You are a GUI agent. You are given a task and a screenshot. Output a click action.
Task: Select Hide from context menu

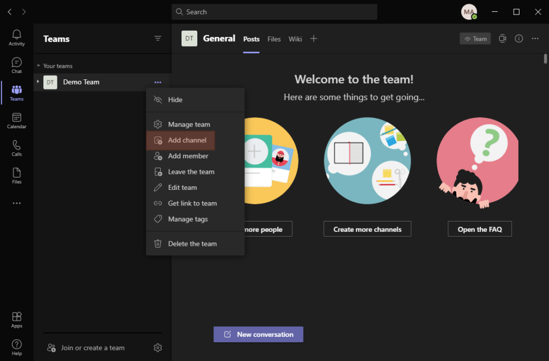coord(195,100)
